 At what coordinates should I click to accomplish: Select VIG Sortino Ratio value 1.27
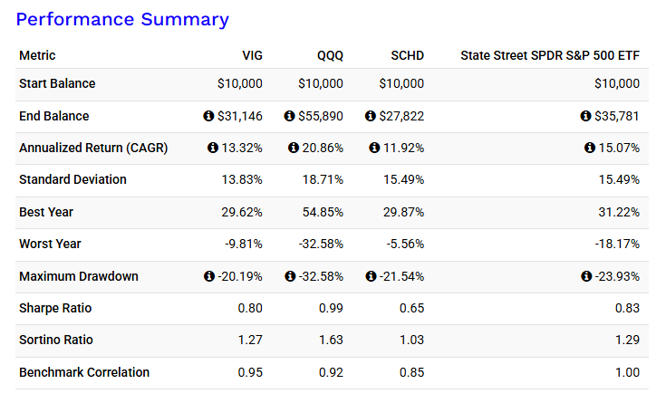(x=250, y=341)
